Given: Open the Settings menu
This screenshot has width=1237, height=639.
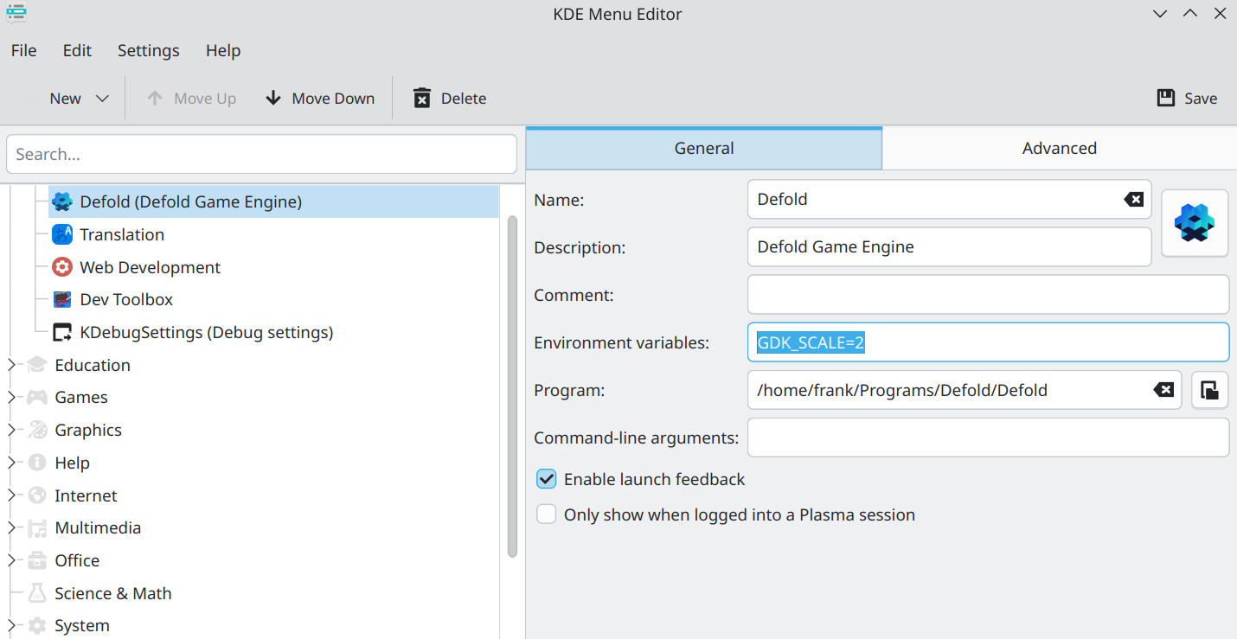Looking at the screenshot, I should coord(149,50).
